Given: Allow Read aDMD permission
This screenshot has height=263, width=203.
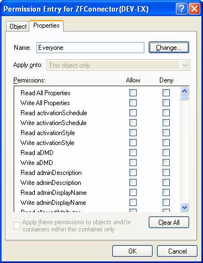Looking at the screenshot, I should click(x=133, y=153).
